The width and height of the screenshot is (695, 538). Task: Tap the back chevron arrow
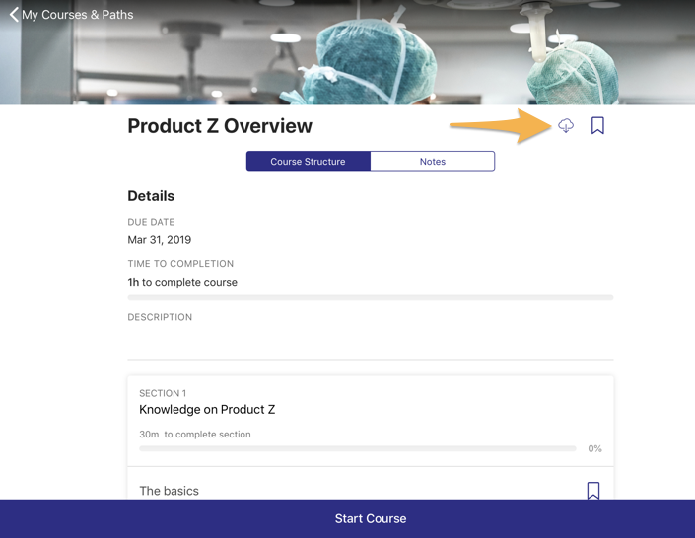[14, 15]
